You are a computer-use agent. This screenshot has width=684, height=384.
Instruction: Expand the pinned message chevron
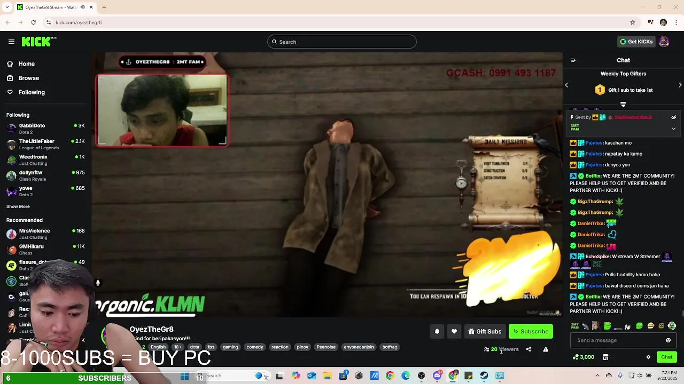[673, 129]
